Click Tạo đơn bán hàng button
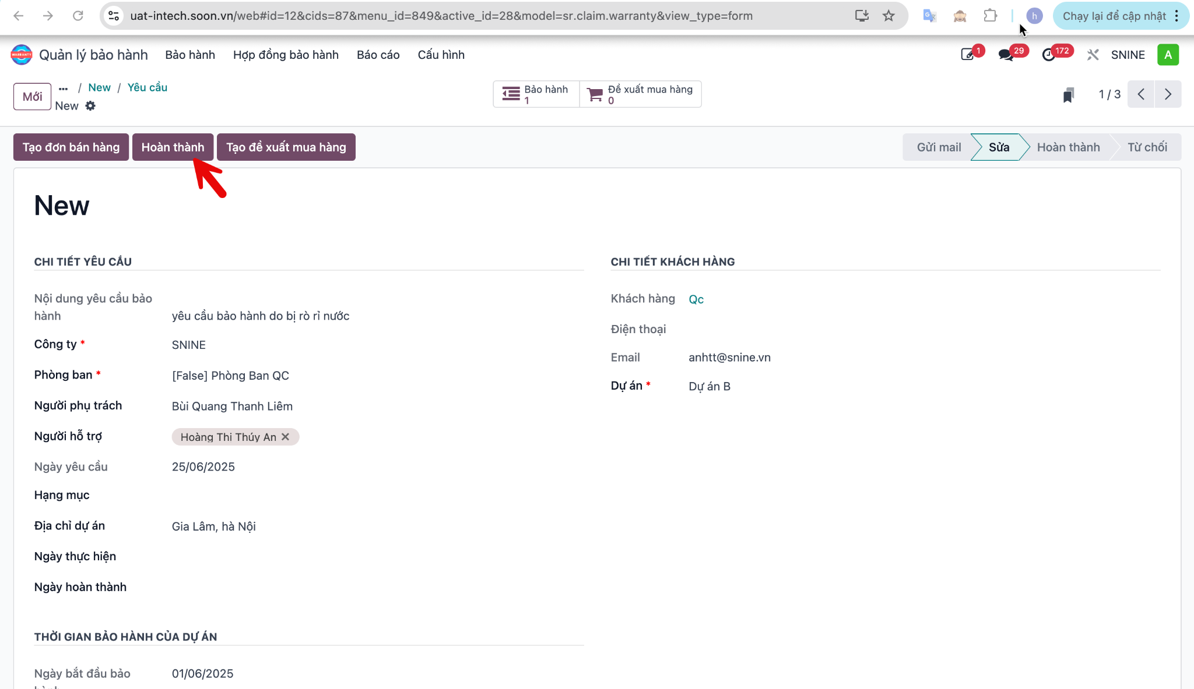 click(x=71, y=147)
